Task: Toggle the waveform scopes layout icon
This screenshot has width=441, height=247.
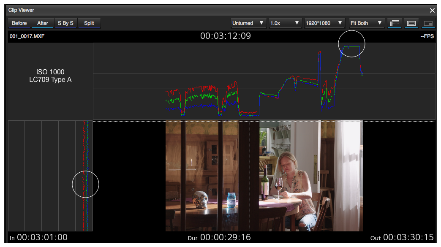Action: click(394, 23)
